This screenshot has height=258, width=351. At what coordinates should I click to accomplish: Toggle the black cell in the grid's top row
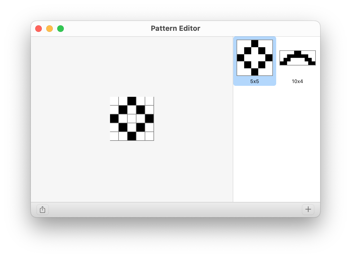[x=132, y=101]
